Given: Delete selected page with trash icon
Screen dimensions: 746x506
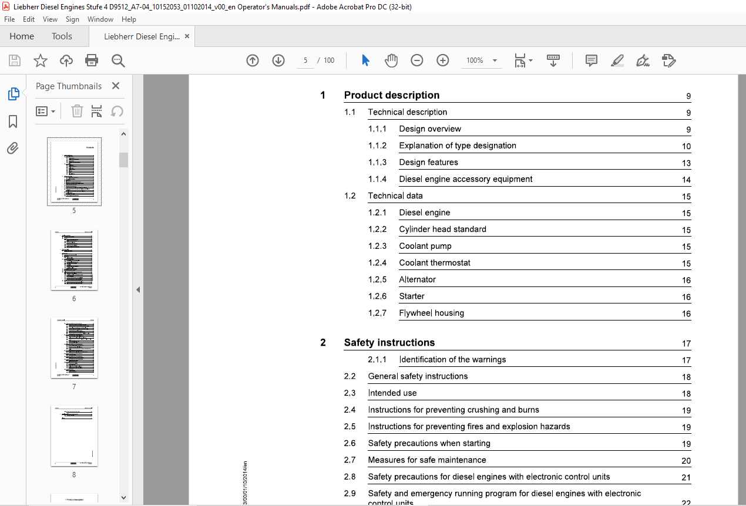Looking at the screenshot, I should [77, 111].
